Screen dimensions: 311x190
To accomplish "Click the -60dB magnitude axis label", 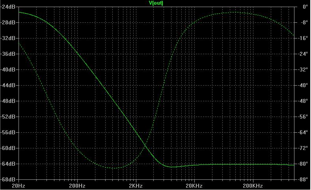I will pyautogui.click(x=8, y=148).
